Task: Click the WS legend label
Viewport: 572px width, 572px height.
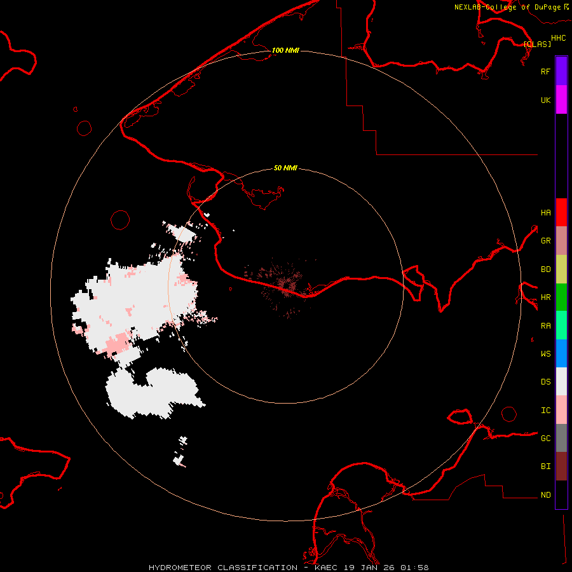Action: point(545,353)
